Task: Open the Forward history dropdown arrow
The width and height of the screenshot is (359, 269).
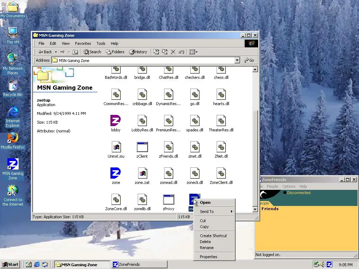Action: coord(69,52)
